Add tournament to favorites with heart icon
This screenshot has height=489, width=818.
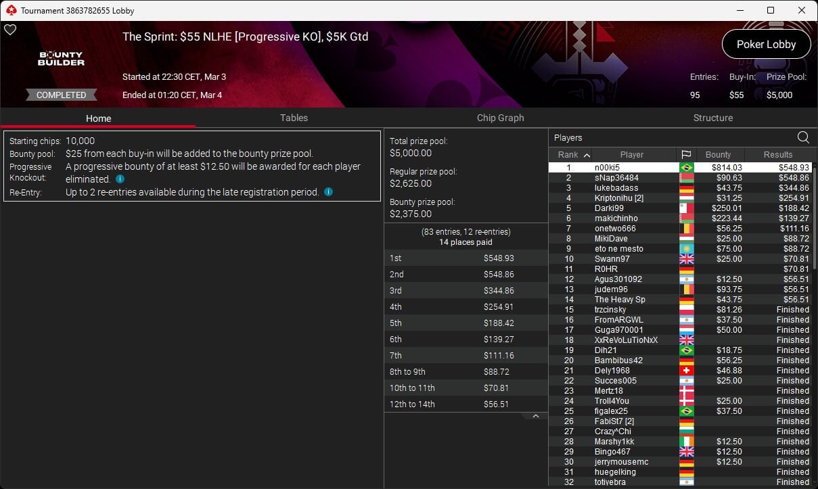(9, 30)
